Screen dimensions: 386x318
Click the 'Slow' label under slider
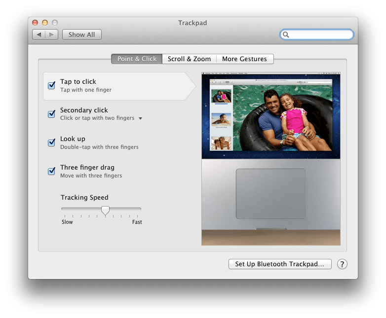pos(67,222)
